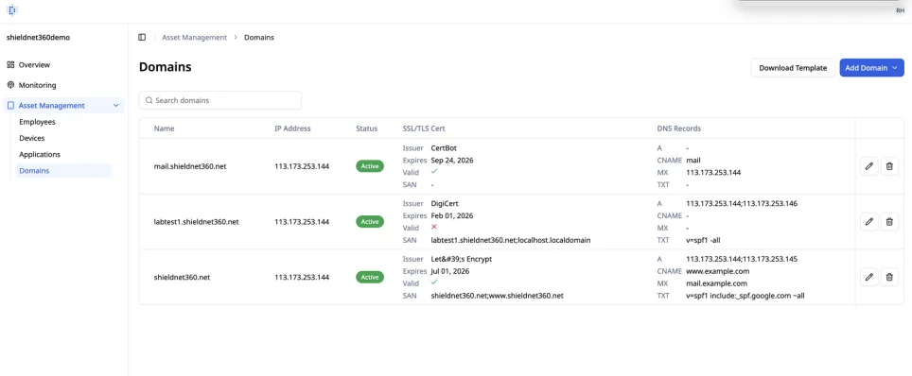Edit labtest1.shieldnet360.net with pencil icon
Viewport: 912px width, 376px height.
point(869,221)
